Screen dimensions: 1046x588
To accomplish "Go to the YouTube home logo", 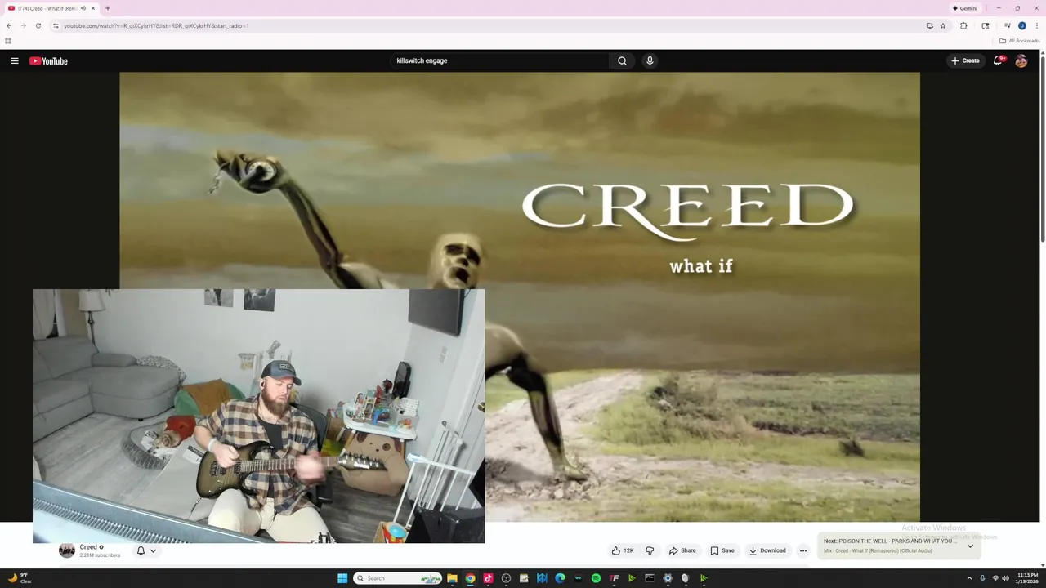I will pyautogui.click(x=48, y=60).
